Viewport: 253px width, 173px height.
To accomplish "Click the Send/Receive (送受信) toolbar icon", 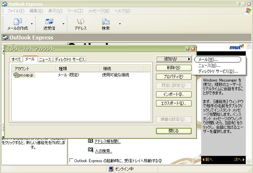I will click(x=49, y=22).
